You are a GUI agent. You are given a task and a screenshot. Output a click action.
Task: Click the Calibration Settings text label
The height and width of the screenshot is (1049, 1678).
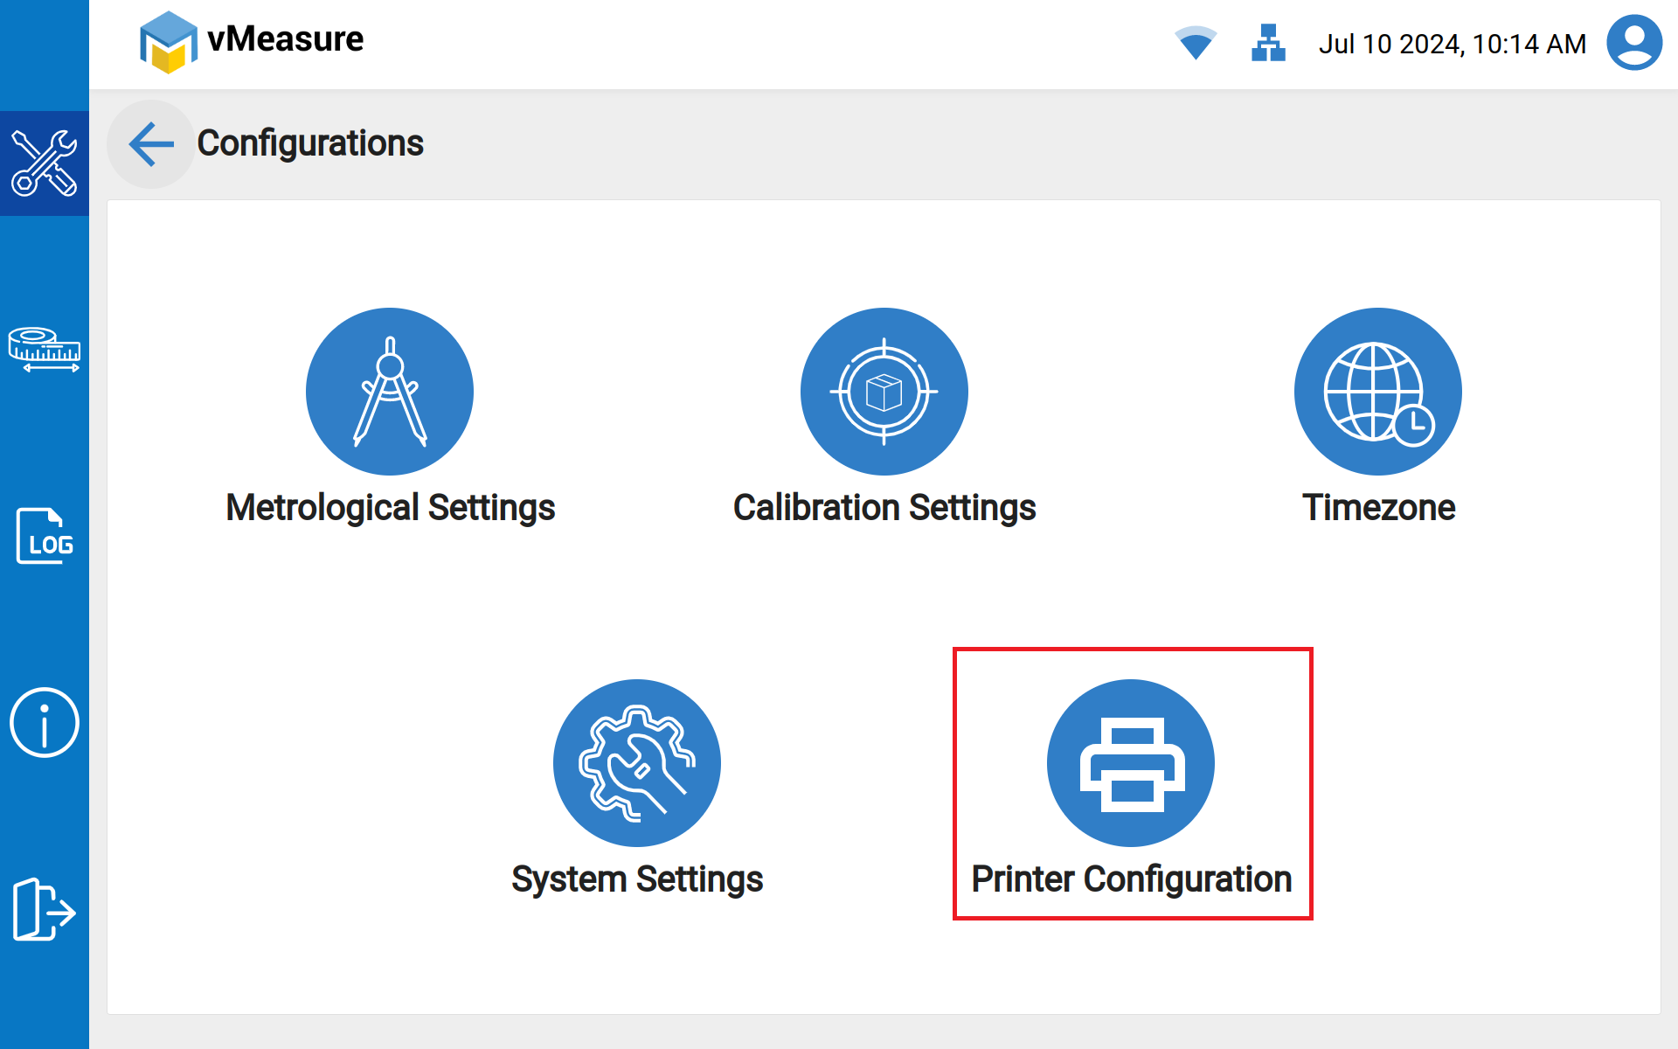884,508
